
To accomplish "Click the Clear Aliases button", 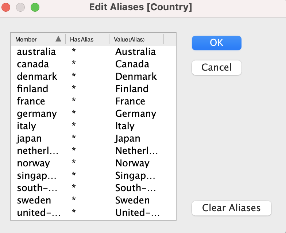I will tap(231, 208).
